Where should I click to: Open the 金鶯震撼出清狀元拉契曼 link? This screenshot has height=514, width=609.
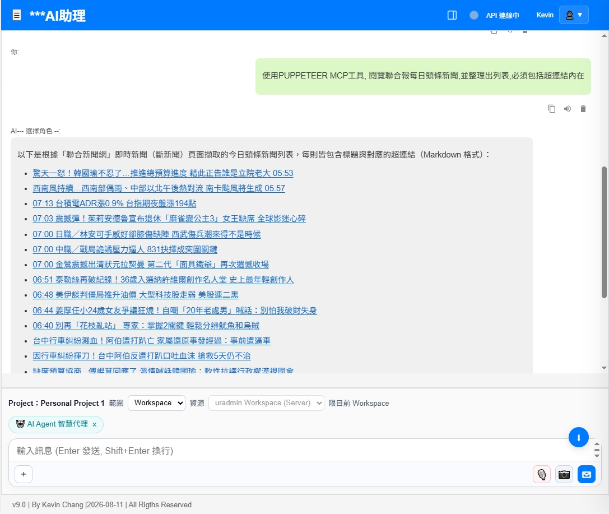[150, 264]
